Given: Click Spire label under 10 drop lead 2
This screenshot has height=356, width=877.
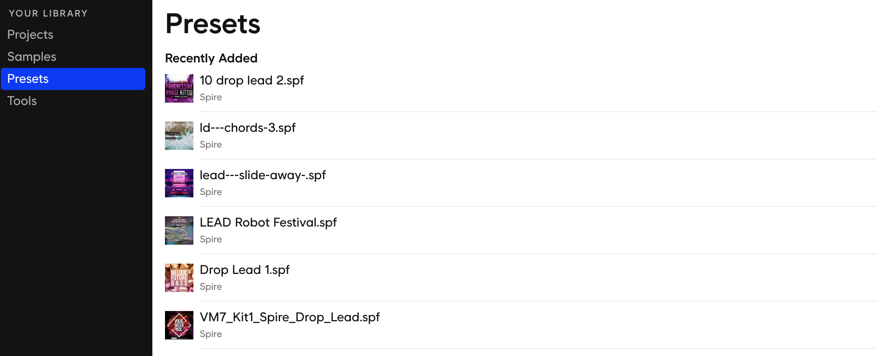Looking at the screenshot, I should (211, 97).
